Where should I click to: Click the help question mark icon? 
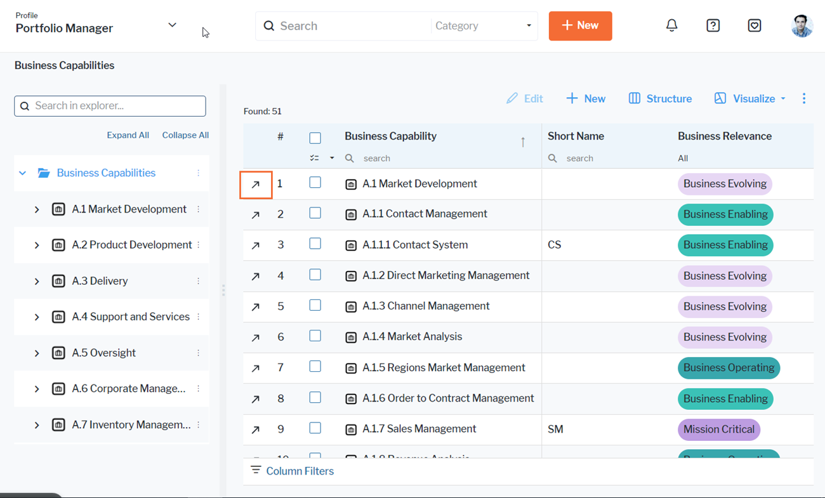pyautogui.click(x=713, y=25)
